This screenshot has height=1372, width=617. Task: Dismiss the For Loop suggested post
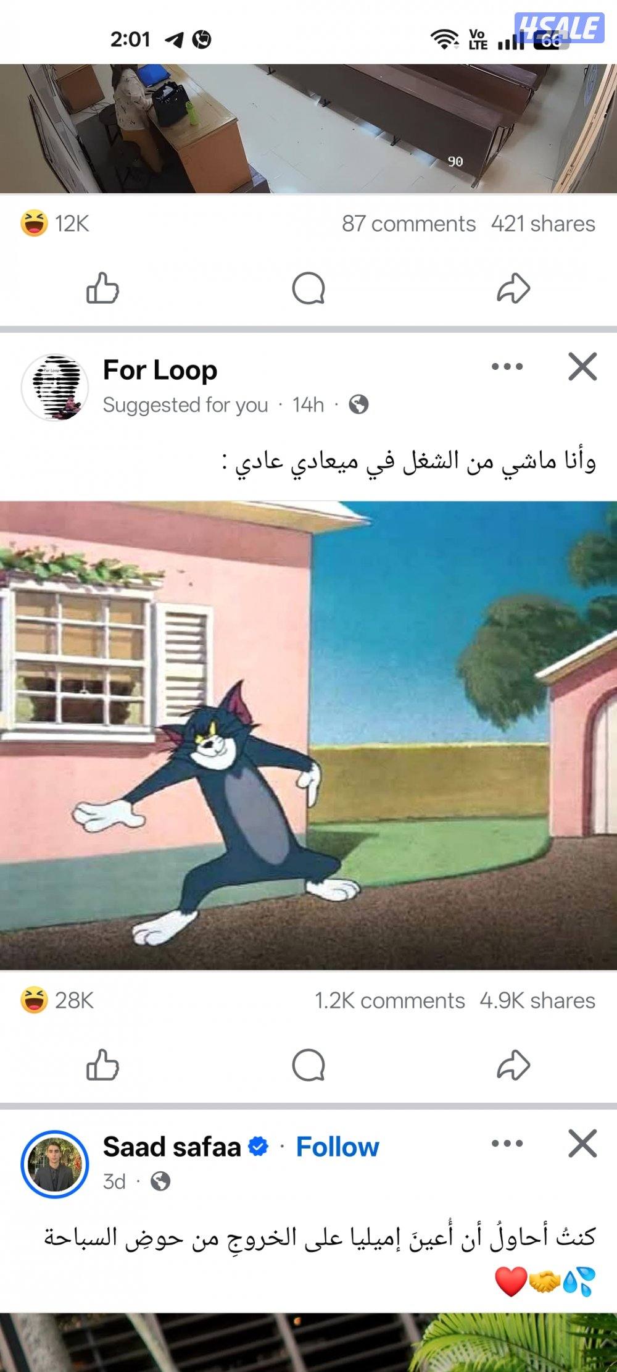click(x=582, y=367)
